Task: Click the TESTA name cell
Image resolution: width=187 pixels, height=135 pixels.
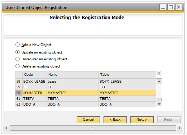Action: pyautogui.click(x=73, y=99)
